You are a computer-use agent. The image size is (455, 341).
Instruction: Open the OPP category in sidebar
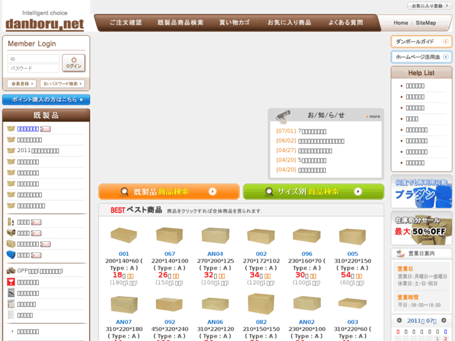pyautogui.click(x=40, y=271)
